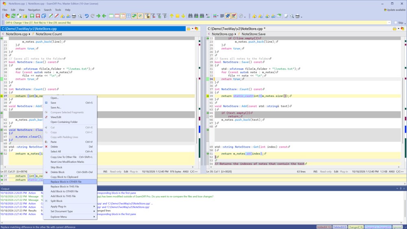The width and height of the screenshot is (407, 229).
Task: Click NoteStore::Save breadcrumb in right pane
Action: 254,34
